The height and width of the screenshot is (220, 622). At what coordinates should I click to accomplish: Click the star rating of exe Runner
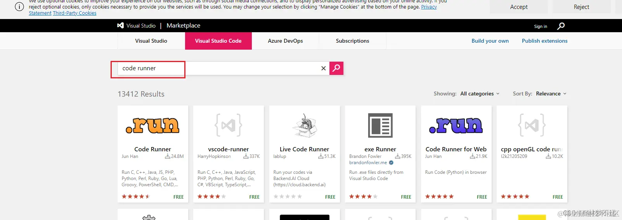(x=364, y=197)
